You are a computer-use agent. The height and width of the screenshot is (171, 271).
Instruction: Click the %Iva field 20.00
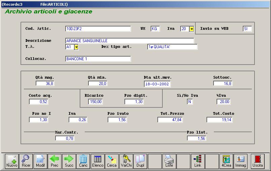[224, 102]
